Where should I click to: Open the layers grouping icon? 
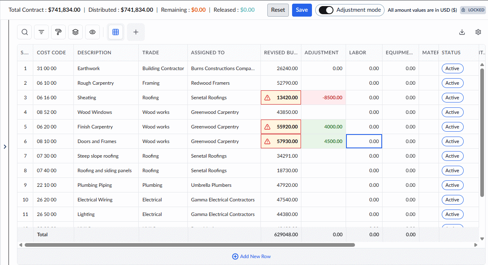(x=75, y=32)
